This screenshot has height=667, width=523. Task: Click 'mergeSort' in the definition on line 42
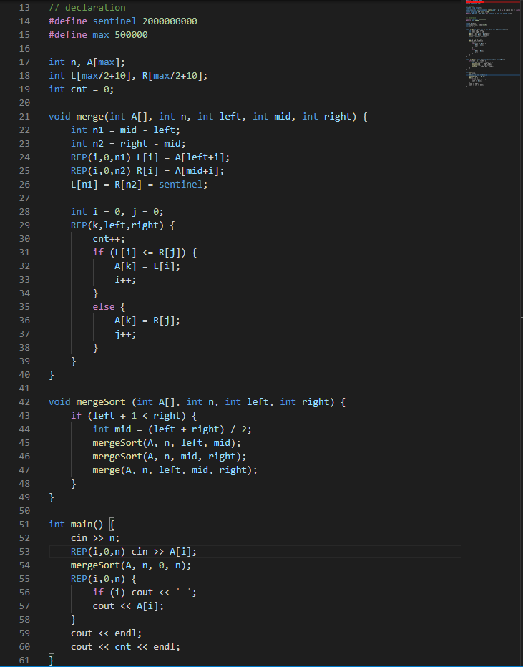coord(101,402)
